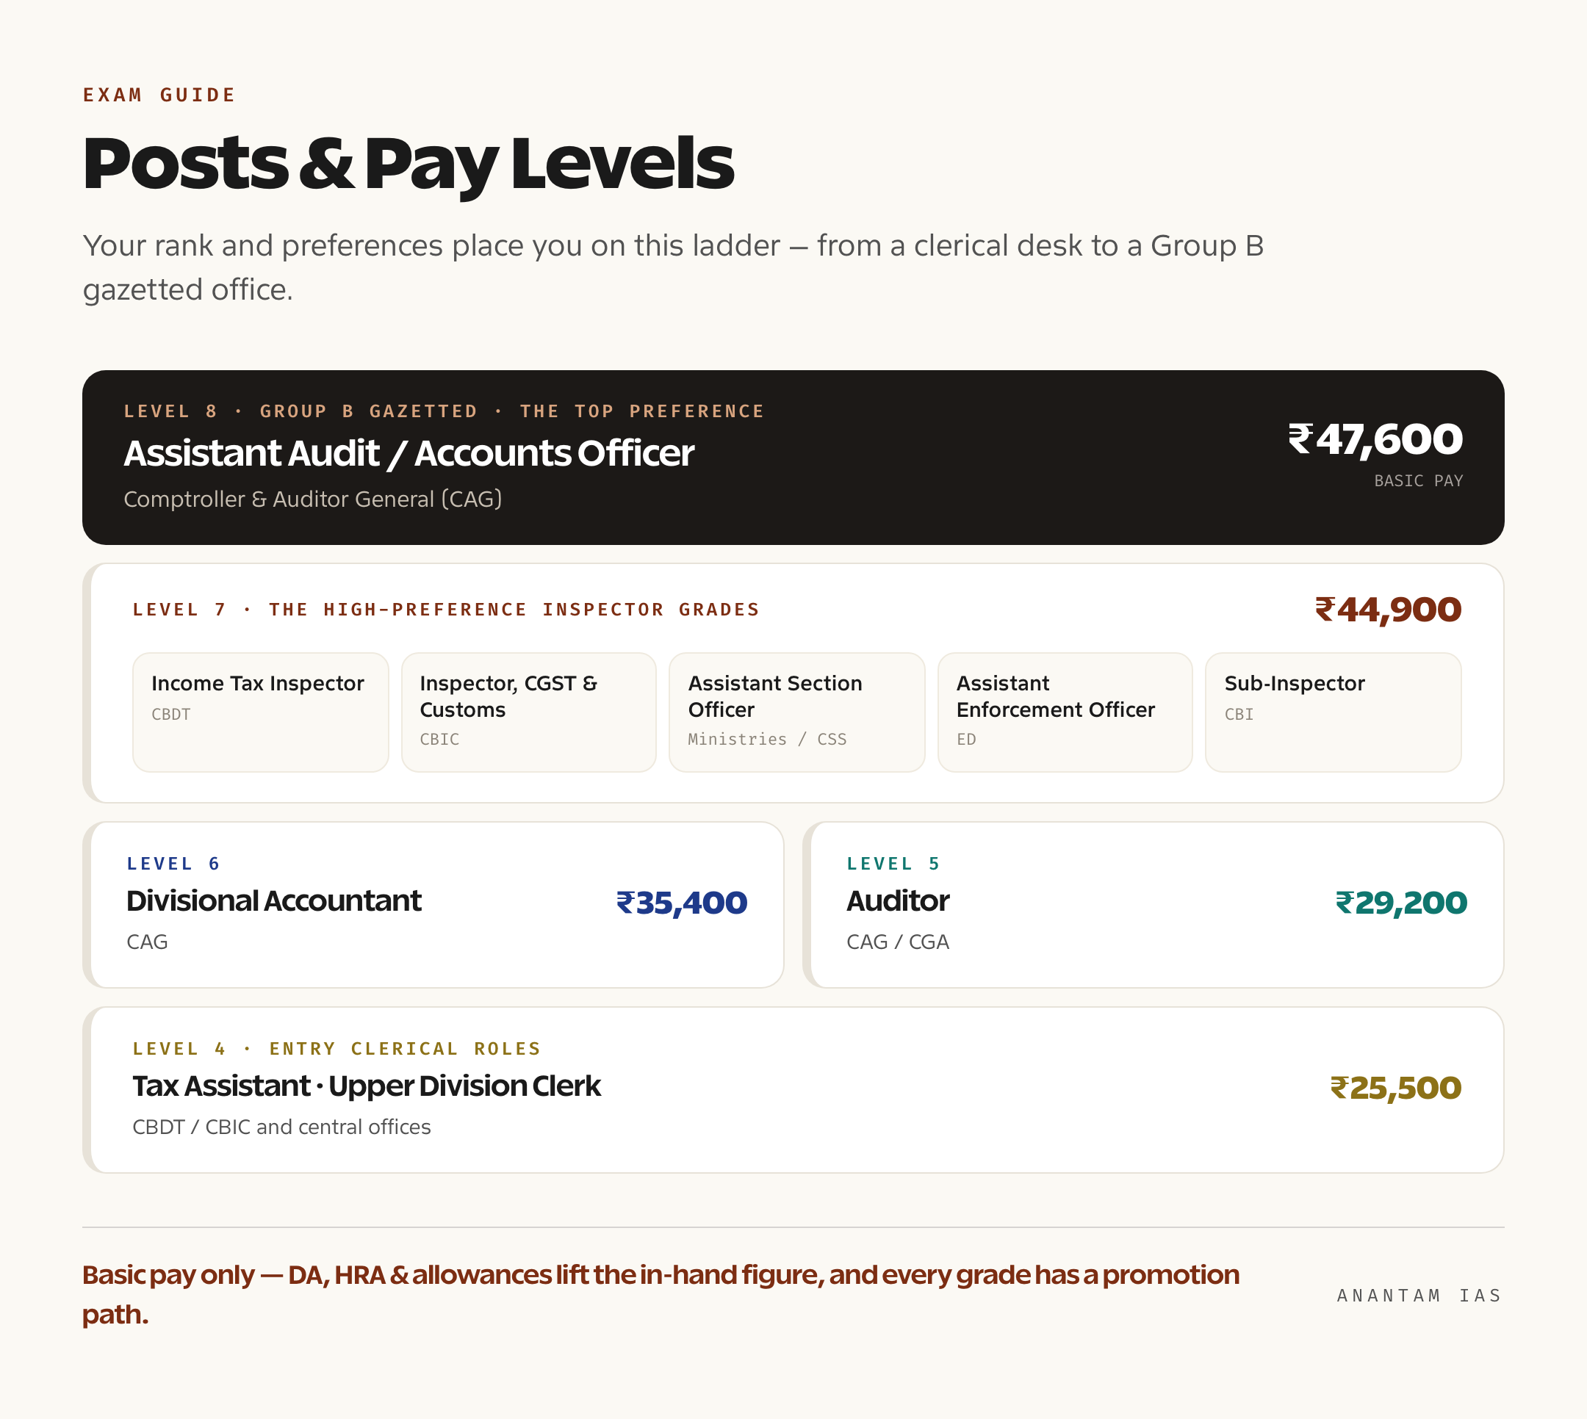Click the ₹35,400 pay amount
Screen dimensions: 1587x1419
[x=682, y=903]
